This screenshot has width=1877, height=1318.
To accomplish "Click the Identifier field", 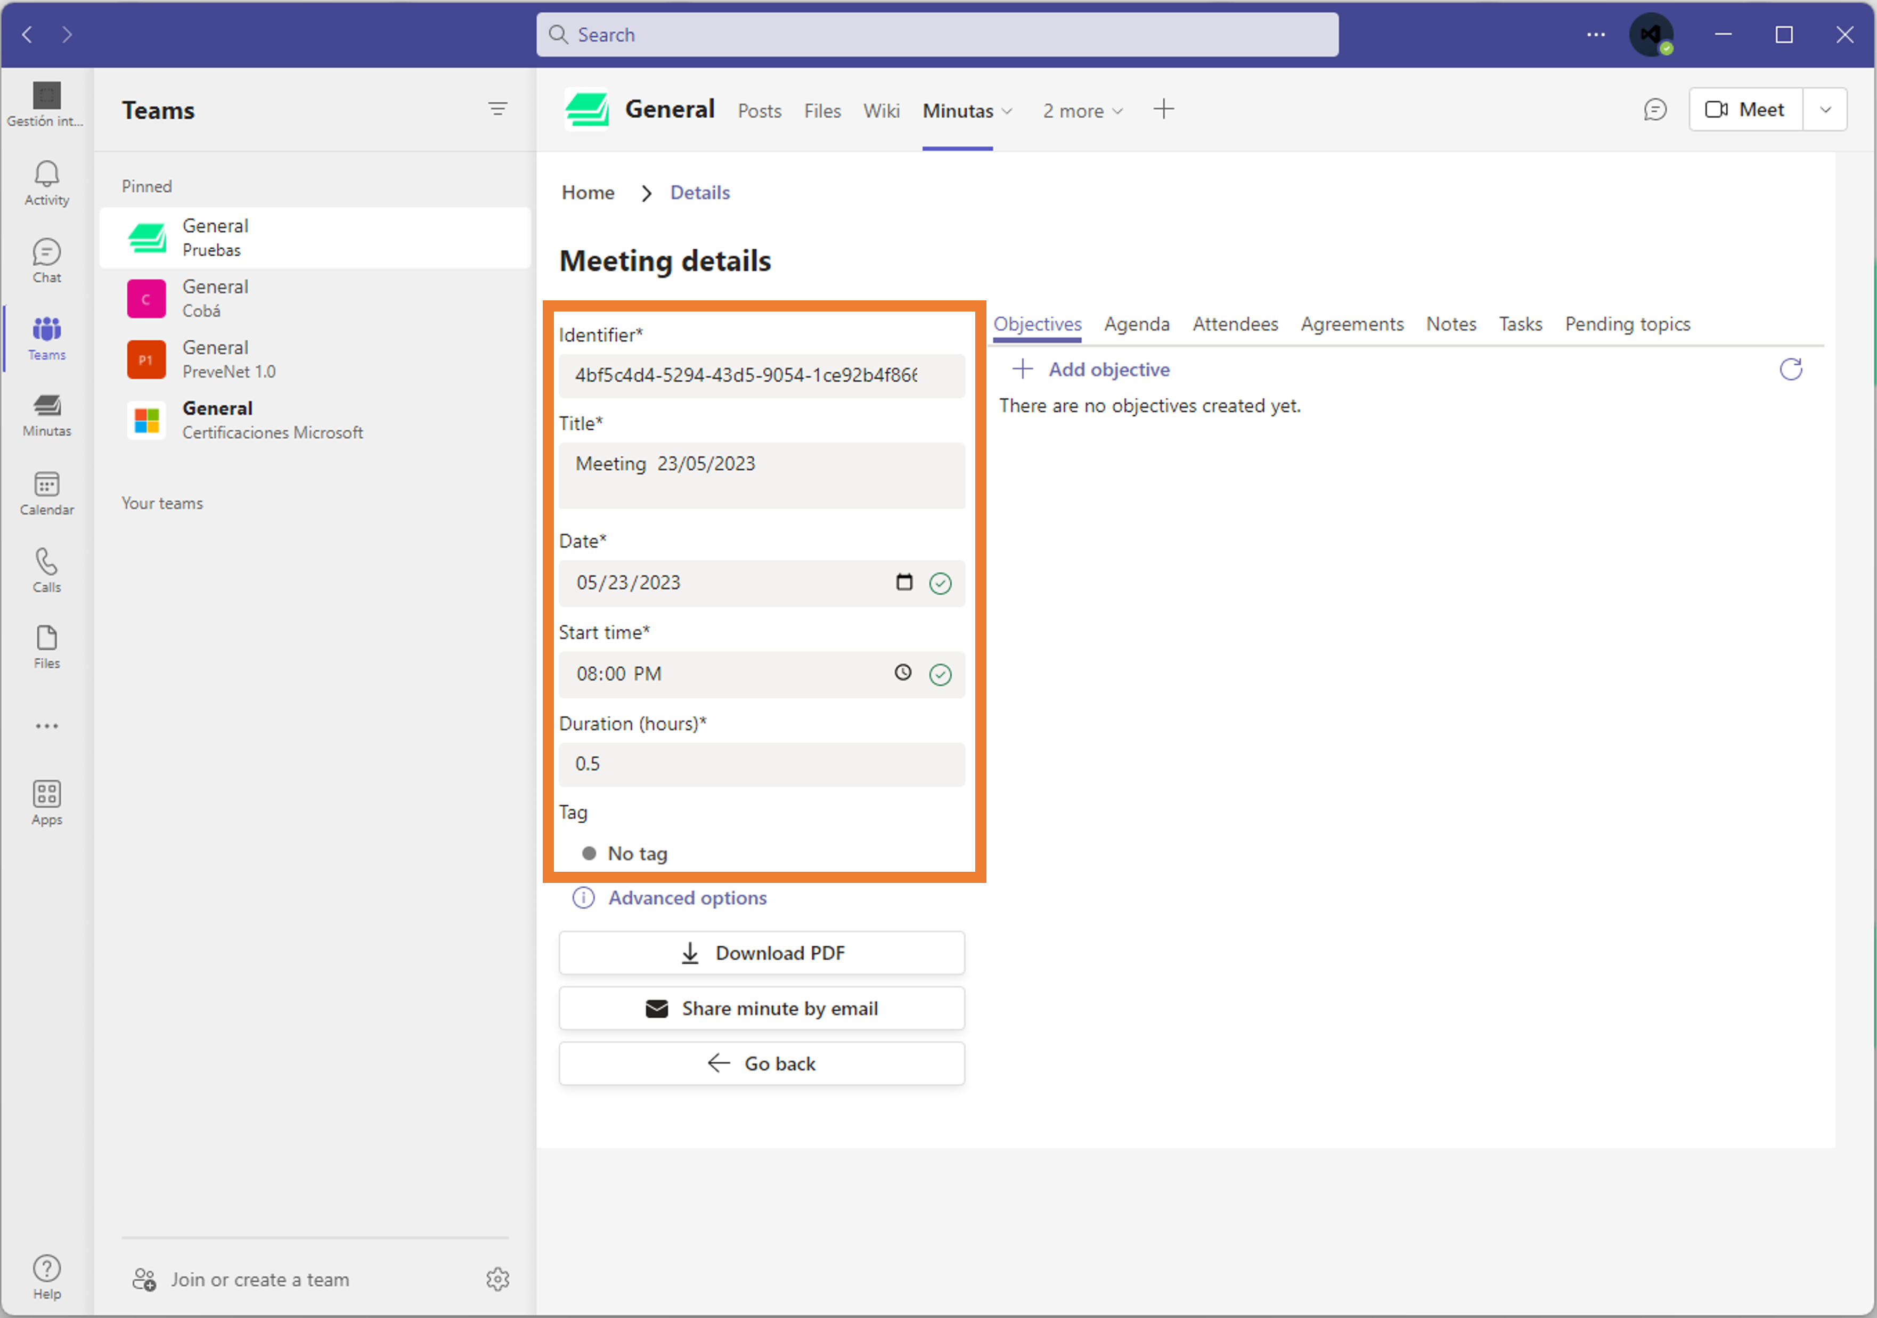I will [762, 375].
